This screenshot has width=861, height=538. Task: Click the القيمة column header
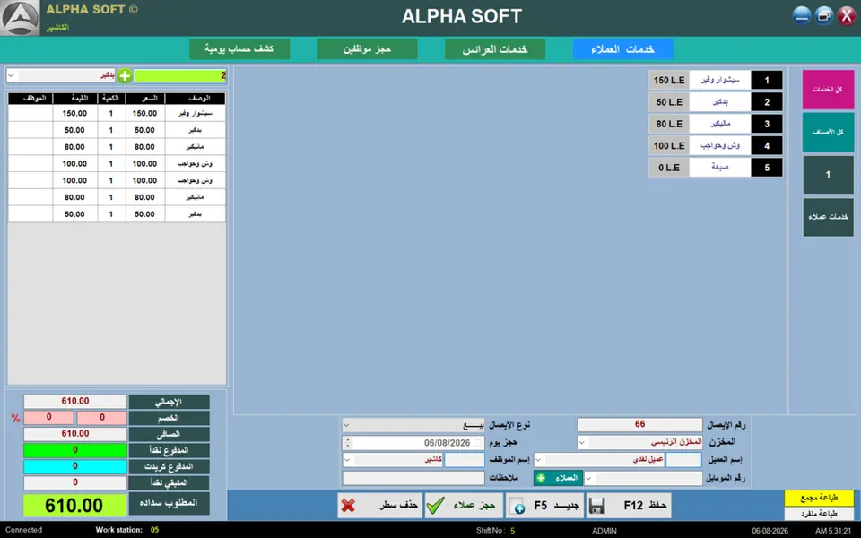[75, 99]
